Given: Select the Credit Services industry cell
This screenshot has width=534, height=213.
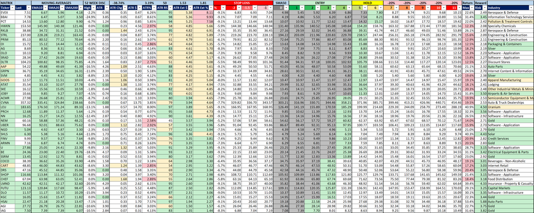Looking at the screenshot, I should point(510,139).
